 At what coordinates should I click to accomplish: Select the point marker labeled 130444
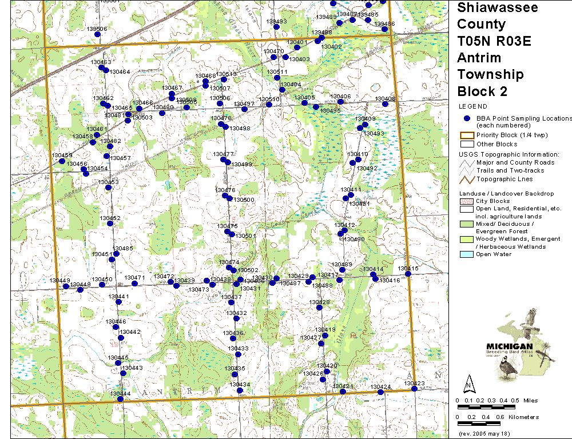pyautogui.click(x=120, y=399)
